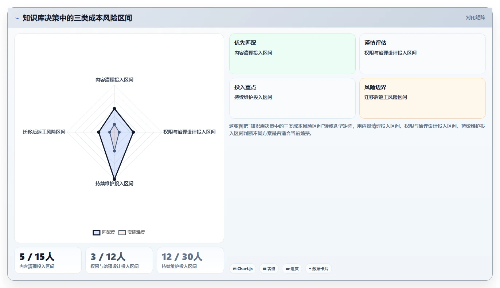Click the 进度 tag icon

[x=287, y=269]
